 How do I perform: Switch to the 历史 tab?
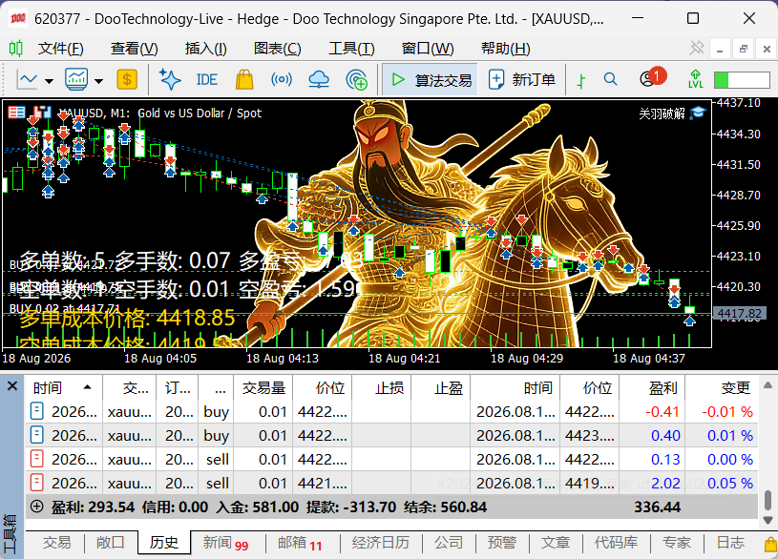click(164, 543)
